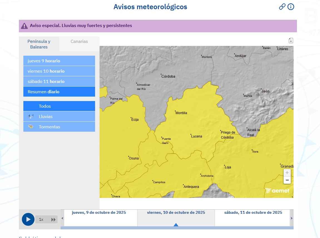Select the Península y Baleares tab

tap(39, 44)
